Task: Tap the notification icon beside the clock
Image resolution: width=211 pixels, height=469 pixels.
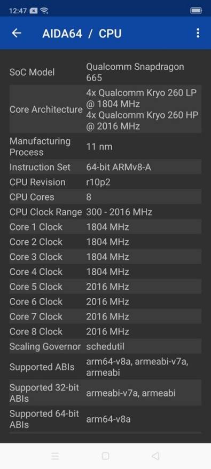Action: coord(34,11)
